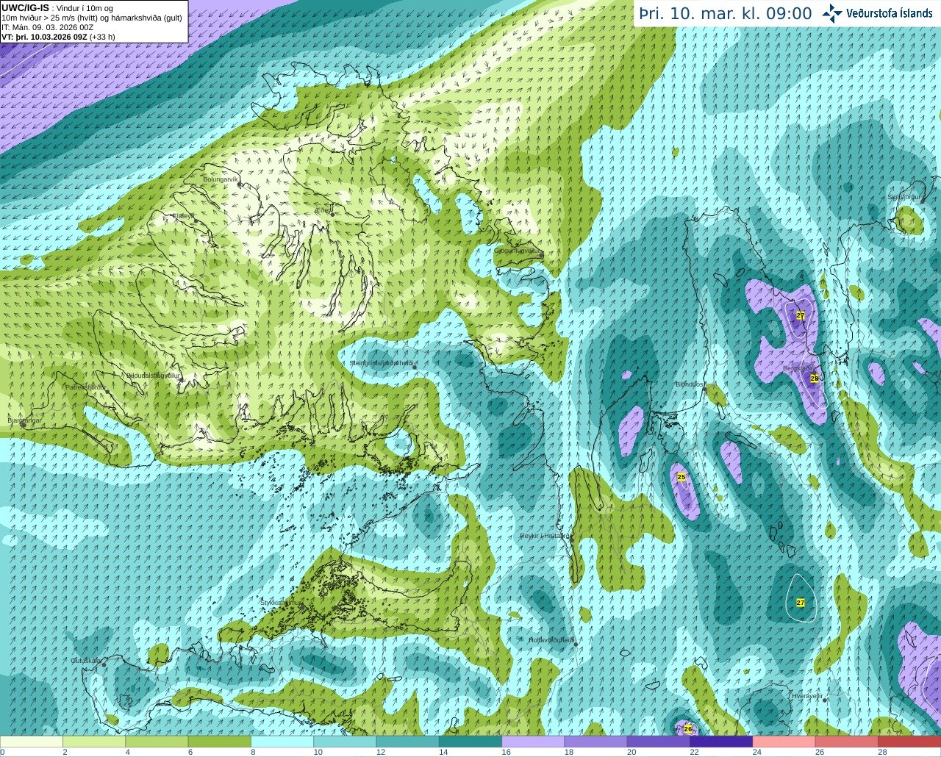The image size is (941, 757).
Task: Click the 'UWC/IG-IS' model title text
Action: (x=25, y=8)
